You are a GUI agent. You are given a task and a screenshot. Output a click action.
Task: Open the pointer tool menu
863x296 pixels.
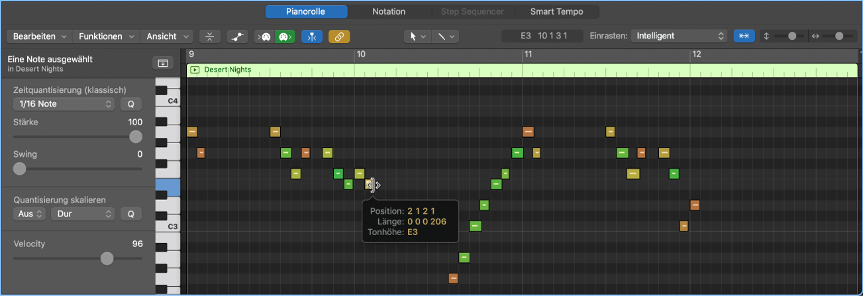click(417, 36)
